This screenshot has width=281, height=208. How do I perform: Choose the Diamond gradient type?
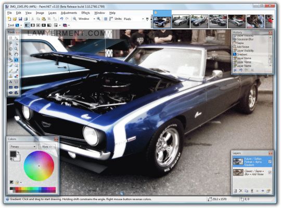[38, 25]
